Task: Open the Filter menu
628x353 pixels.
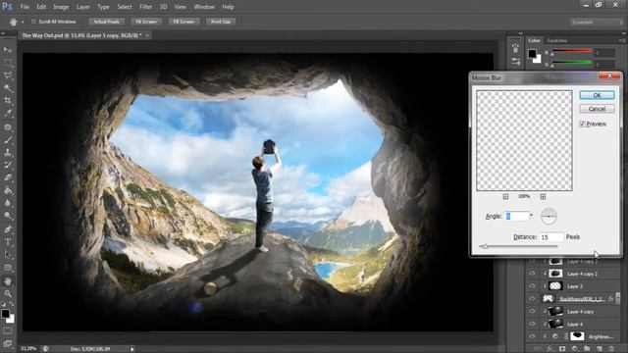Action: pyautogui.click(x=146, y=7)
